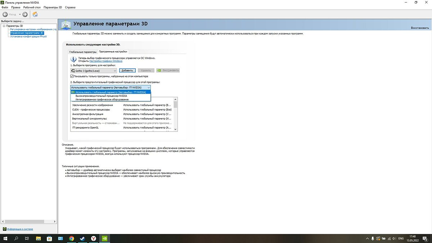432x243 pixels.
Task: Choose "Интегрированное графическое оборудование" option
Action: (x=102, y=99)
